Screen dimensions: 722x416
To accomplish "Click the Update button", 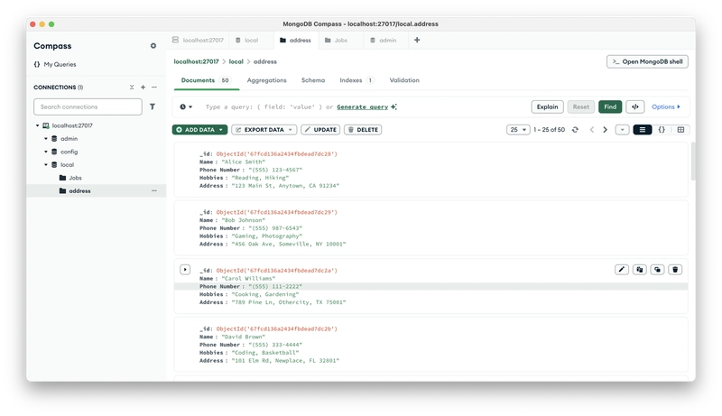I will [x=320, y=130].
